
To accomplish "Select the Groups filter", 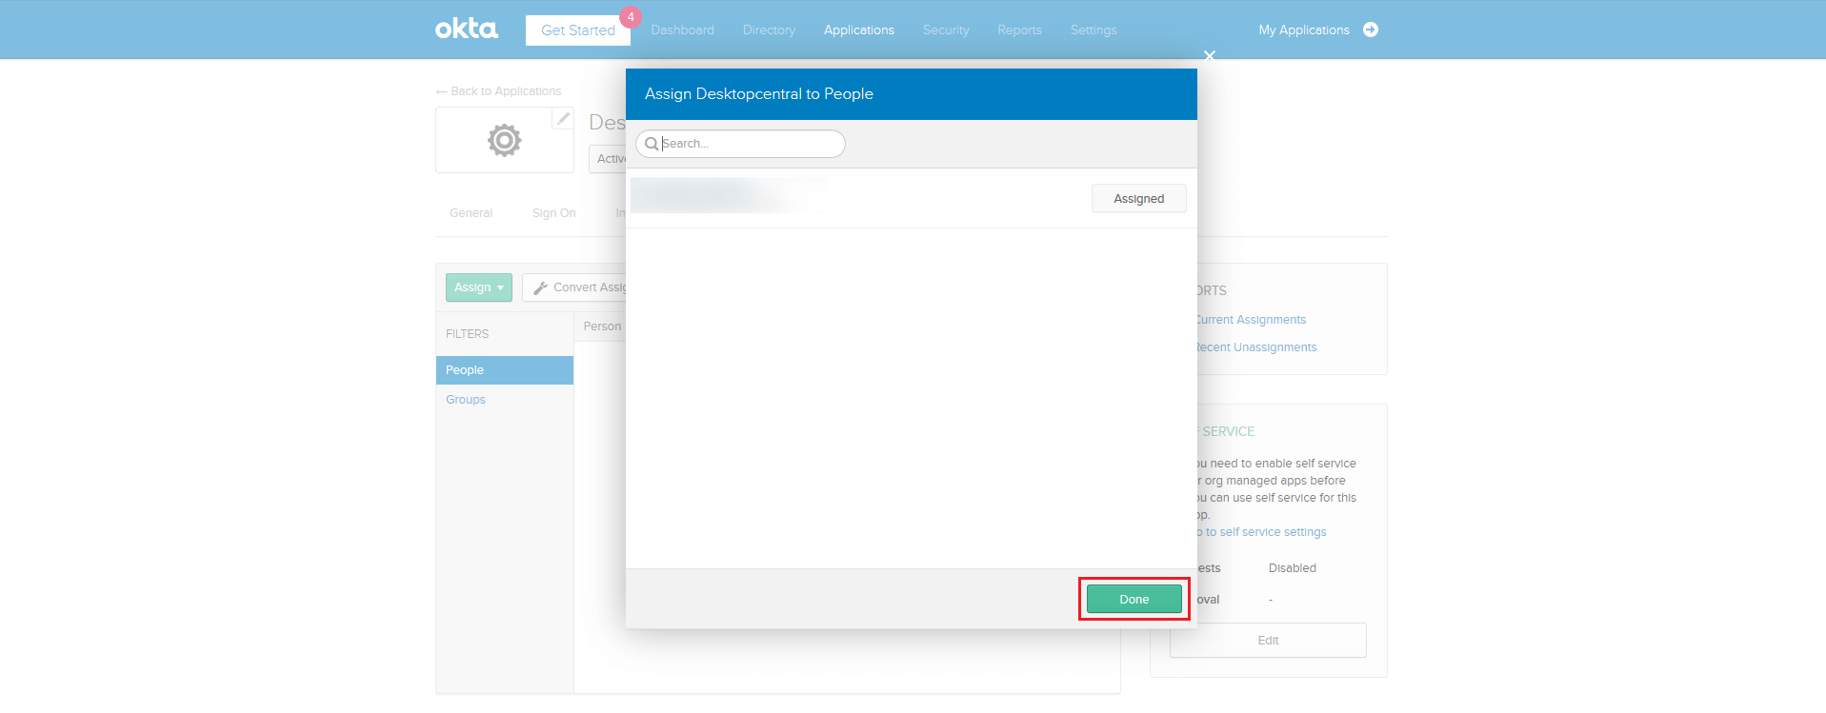I will (x=466, y=400).
